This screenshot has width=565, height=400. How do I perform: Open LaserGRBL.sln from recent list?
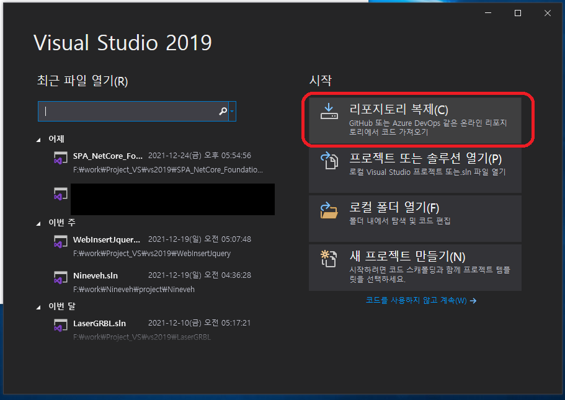point(159,330)
